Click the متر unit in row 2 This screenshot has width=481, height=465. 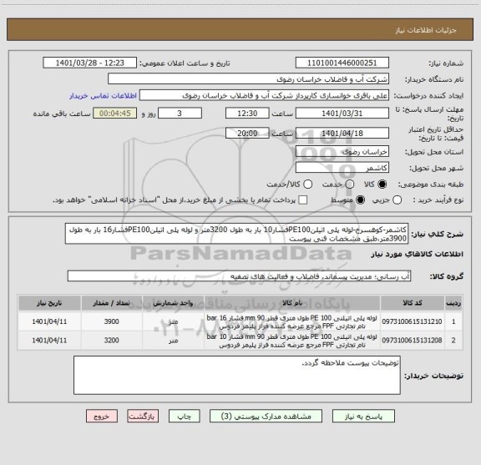(x=174, y=341)
